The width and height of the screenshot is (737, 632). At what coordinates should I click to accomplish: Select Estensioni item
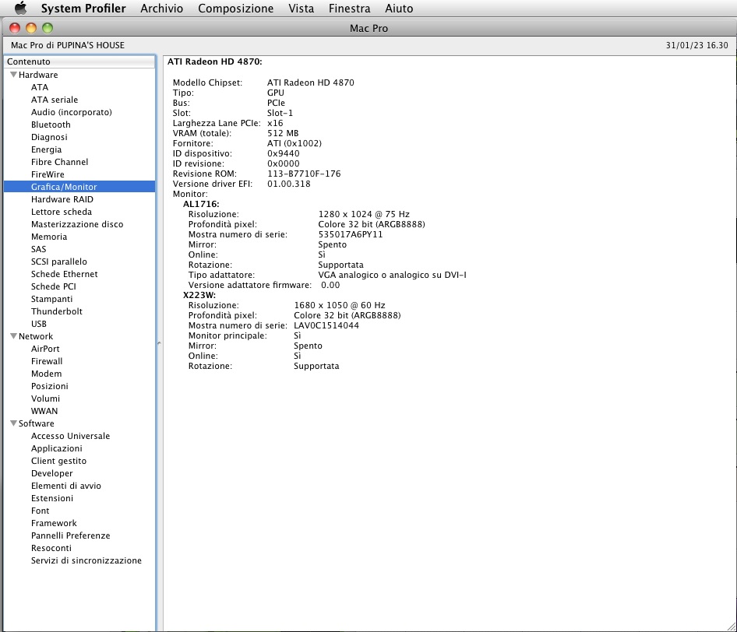pyautogui.click(x=51, y=497)
